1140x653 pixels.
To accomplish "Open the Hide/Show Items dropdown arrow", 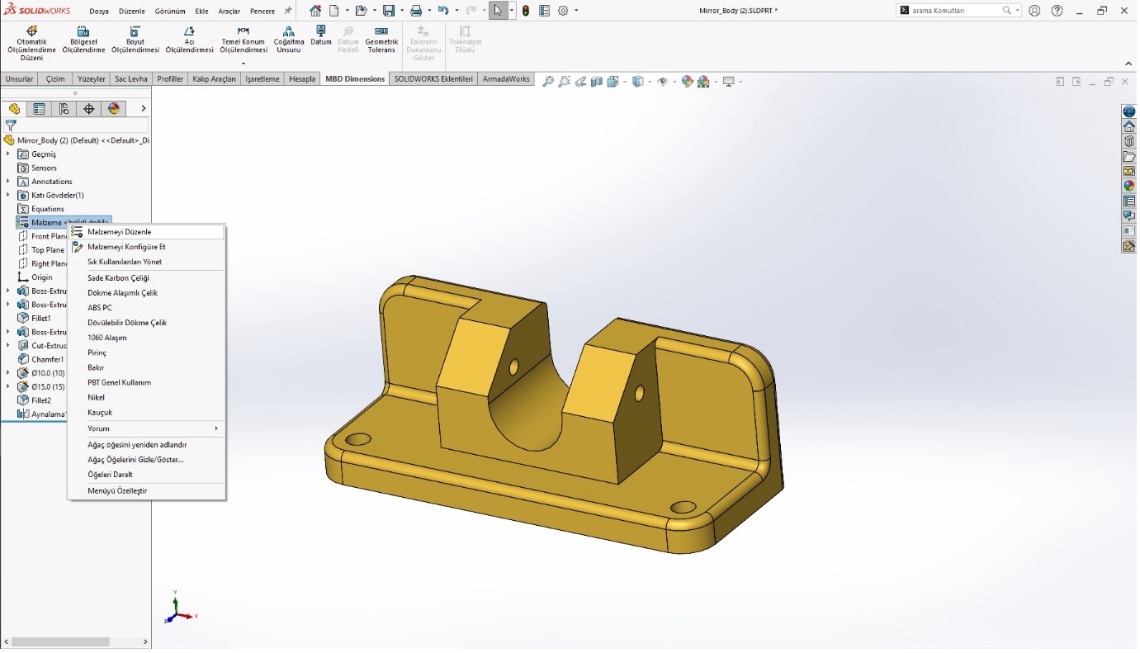I will pyautogui.click(x=674, y=80).
